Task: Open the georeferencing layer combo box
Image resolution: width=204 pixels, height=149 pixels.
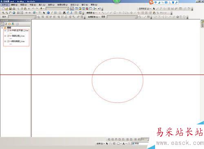Action: click(122, 17)
